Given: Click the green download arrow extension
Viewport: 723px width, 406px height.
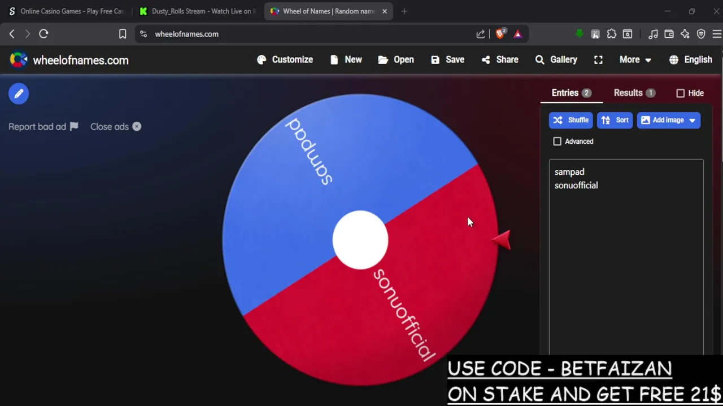Looking at the screenshot, I should point(580,34).
